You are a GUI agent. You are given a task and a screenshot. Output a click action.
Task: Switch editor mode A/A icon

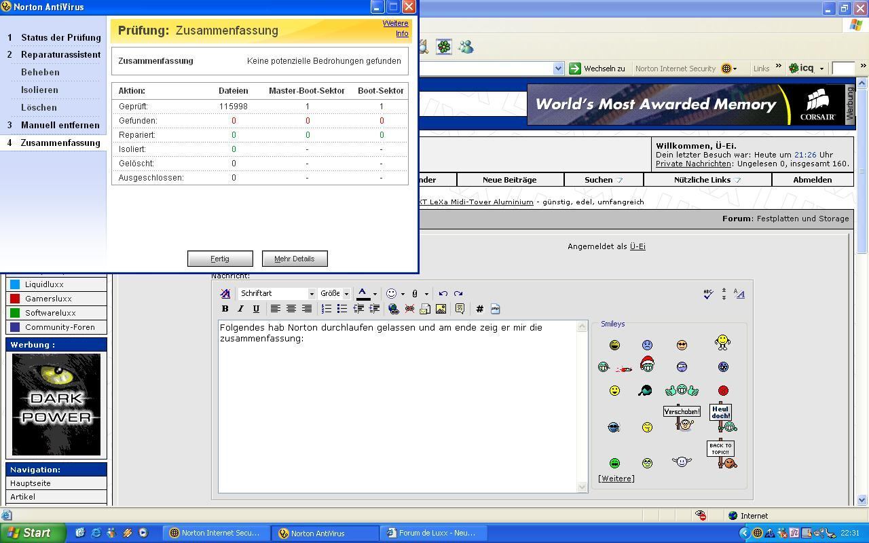point(739,293)
